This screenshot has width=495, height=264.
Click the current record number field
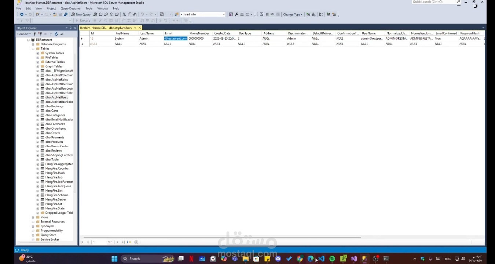pyautogui.click(x=99, y=242)
